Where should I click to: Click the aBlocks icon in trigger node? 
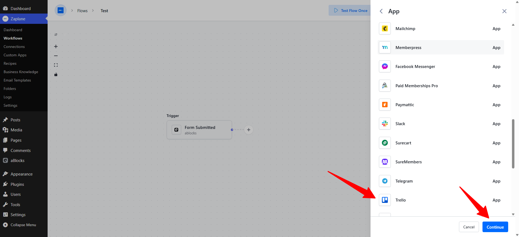(x=176, y=130)
